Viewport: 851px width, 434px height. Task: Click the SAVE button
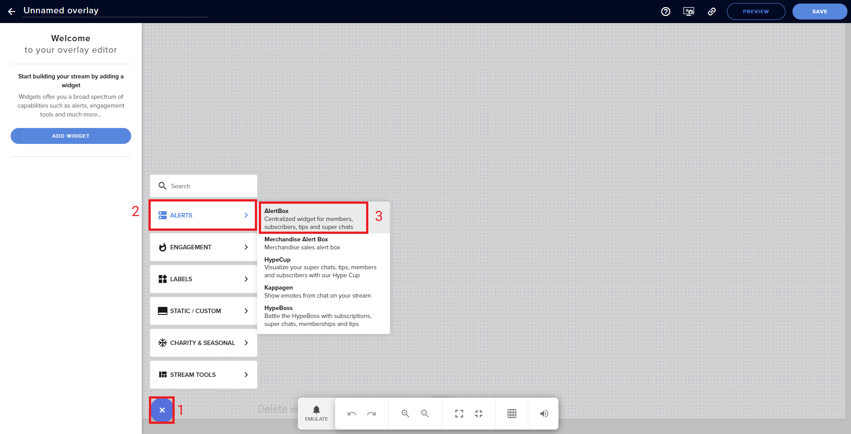820,12
